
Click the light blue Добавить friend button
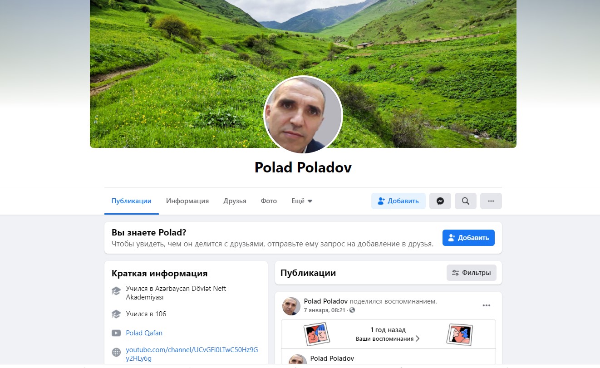398,201
